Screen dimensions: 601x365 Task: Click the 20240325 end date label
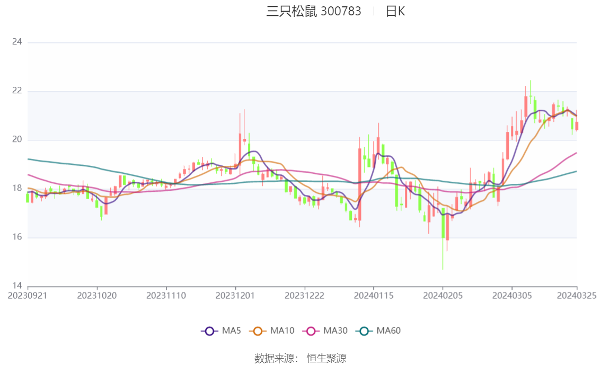(577, 296)
